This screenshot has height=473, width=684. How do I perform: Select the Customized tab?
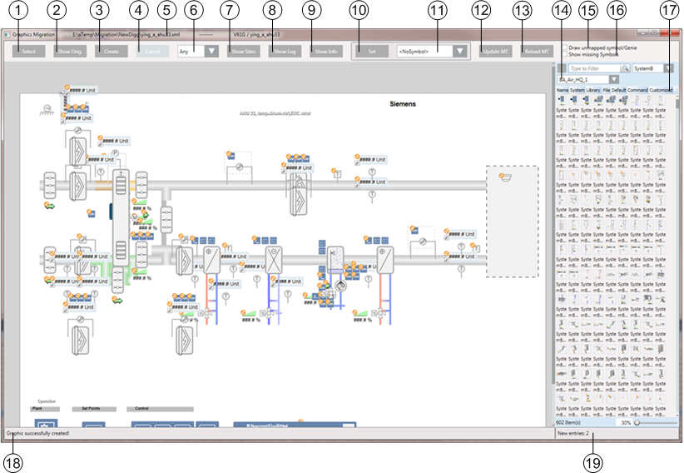point(661,90)
